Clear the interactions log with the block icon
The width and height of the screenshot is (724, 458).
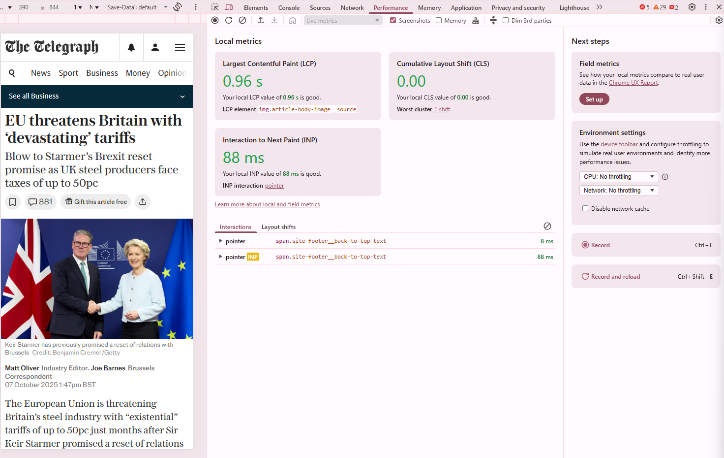tap(547, 226)
